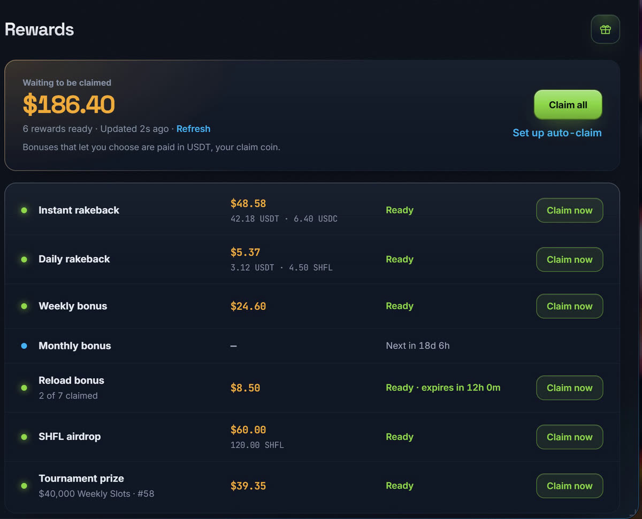Select the Daily rakeback label
Image resolution: width=642 pixels, height=519 pixels.
[74, 259]
